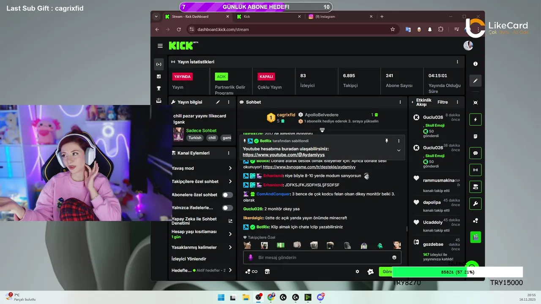Open Windows Start button in taskbar

pyautogui.click(x=221, y=297)
